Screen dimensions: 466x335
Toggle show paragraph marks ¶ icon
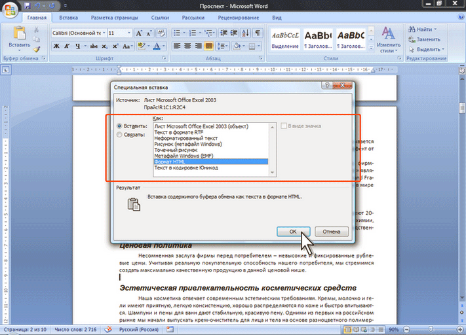pyautogui.click(x=258, y=33)
